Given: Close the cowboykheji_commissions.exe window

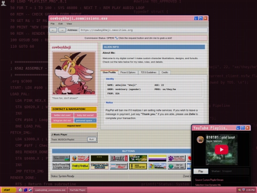Looking at the screenshot, I should (205, 18).
